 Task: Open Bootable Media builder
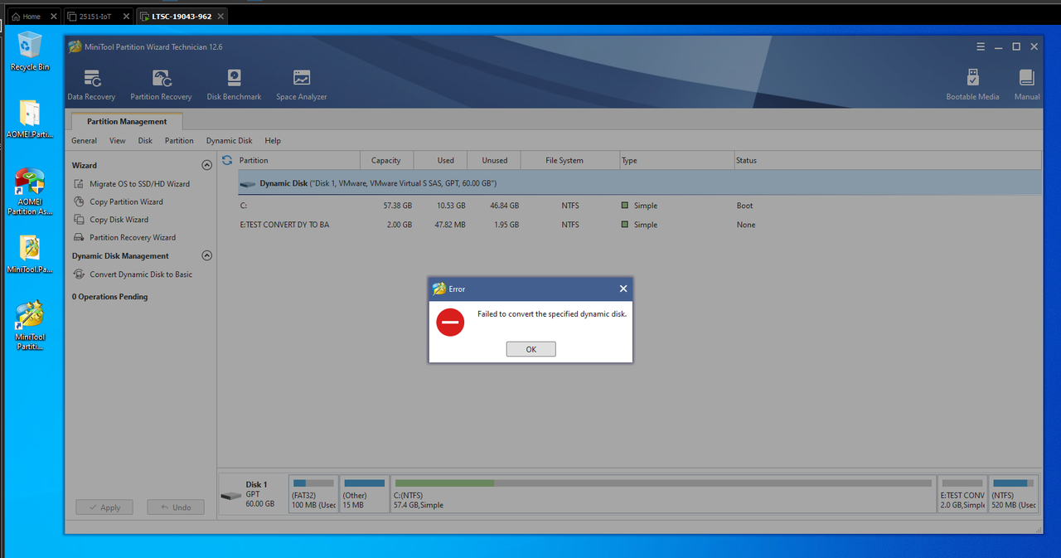click(x=972, y=85)
